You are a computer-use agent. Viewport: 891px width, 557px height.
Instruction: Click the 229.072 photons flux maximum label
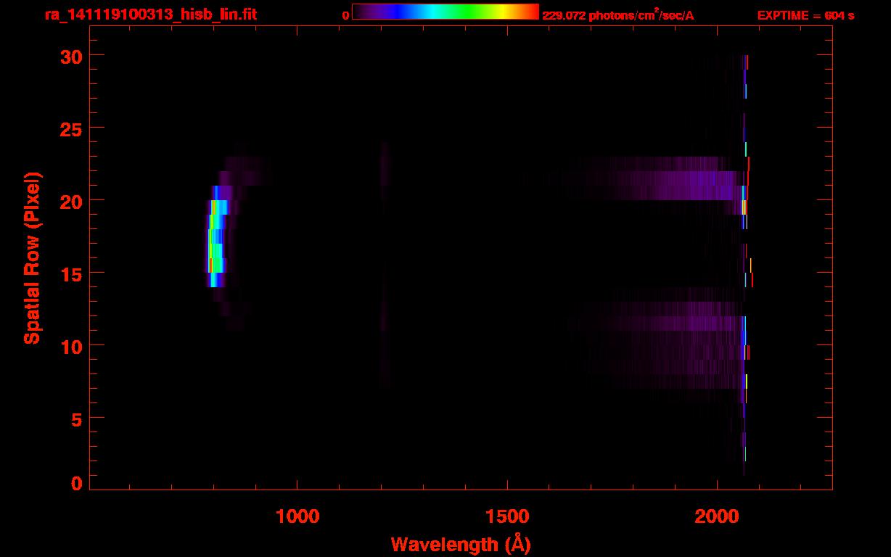pyautogui.click(x=617, y=15)
